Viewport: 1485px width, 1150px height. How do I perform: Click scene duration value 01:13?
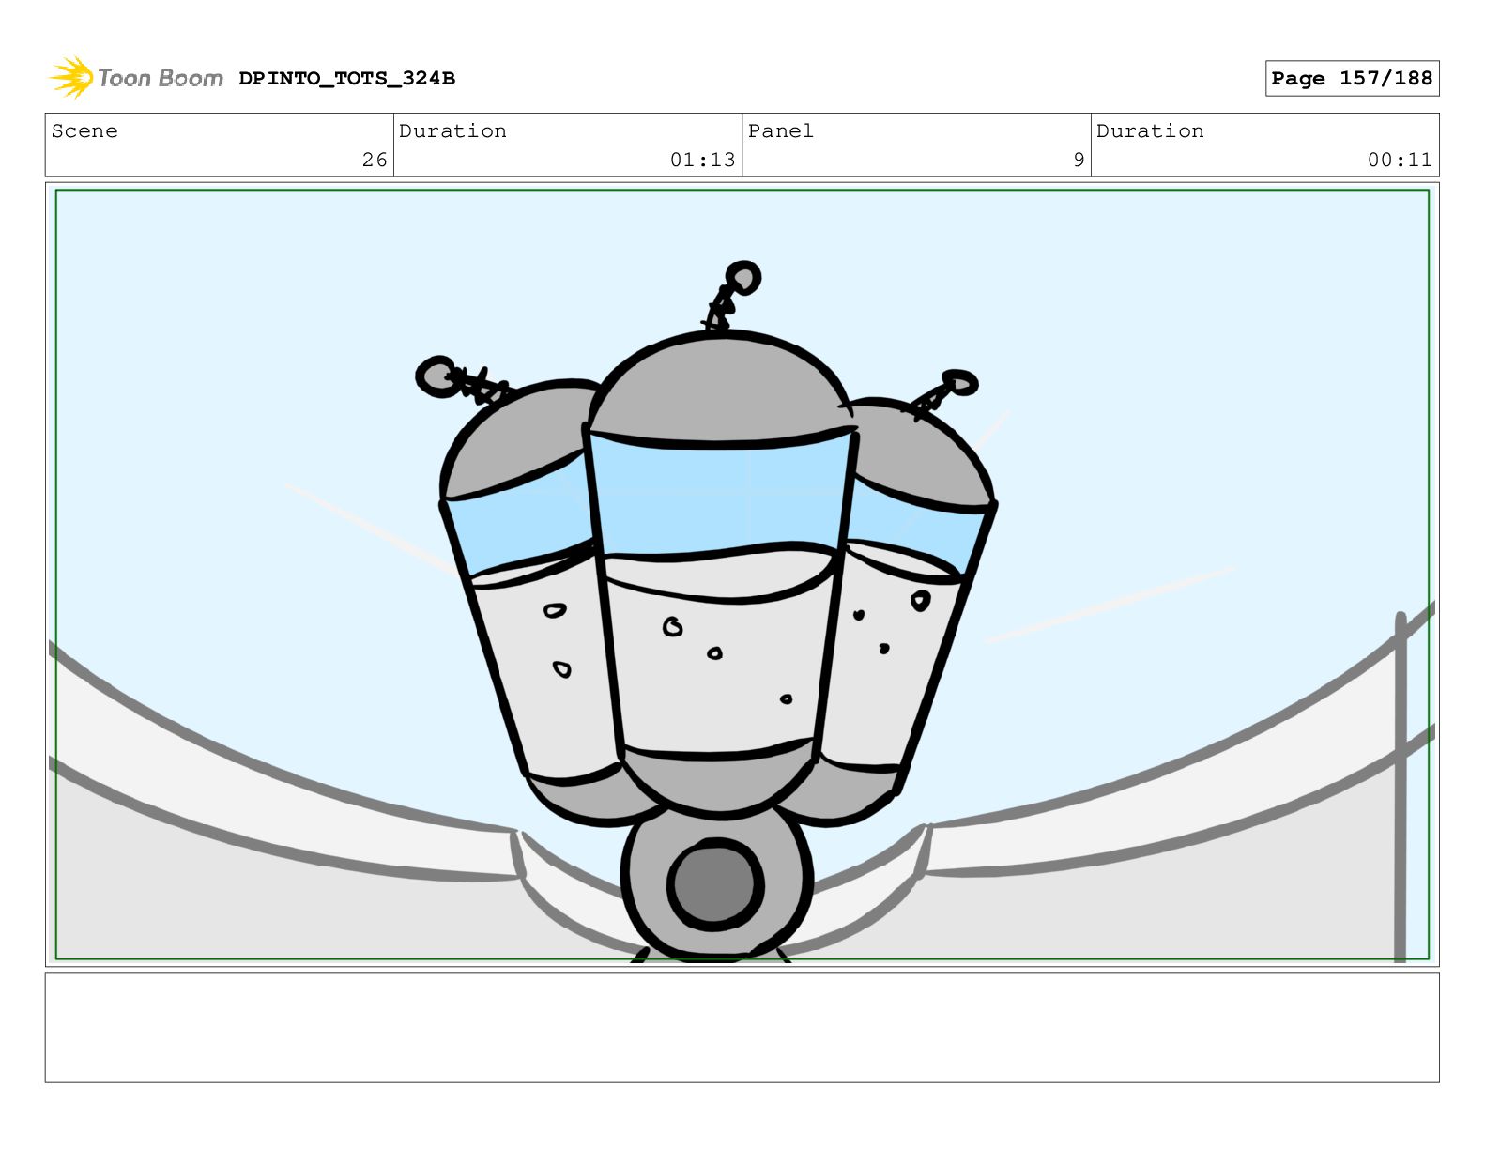(702, 160)
